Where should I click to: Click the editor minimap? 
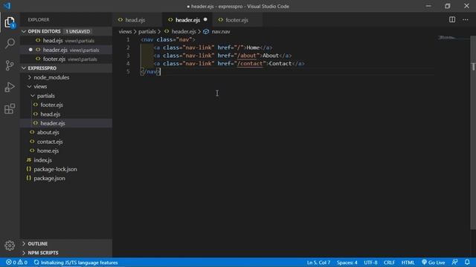click(453, 38)
